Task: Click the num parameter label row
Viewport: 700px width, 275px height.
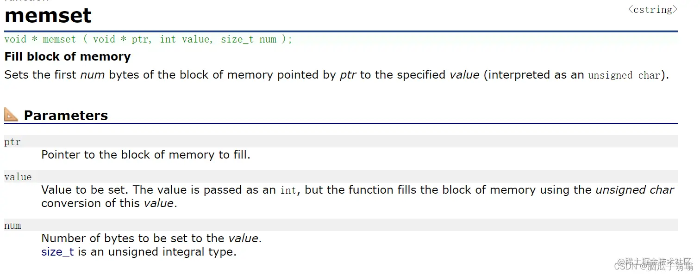Action: pos(341,225)
